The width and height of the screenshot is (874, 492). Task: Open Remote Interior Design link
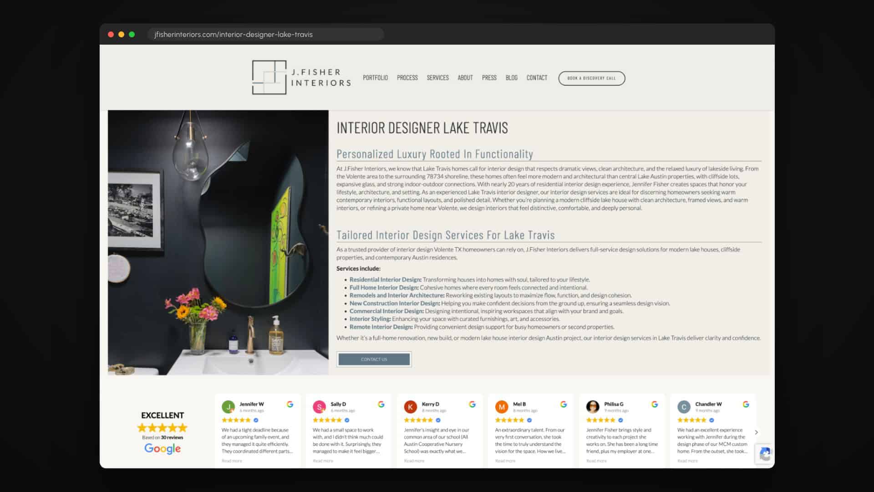tap(381, 327)
